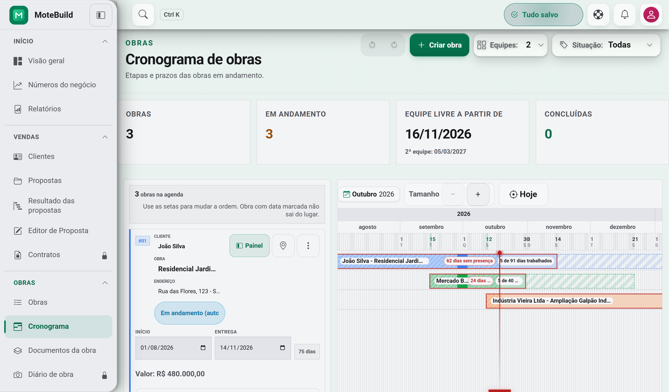Open Resultado das propostas

[x=58, y=205]
